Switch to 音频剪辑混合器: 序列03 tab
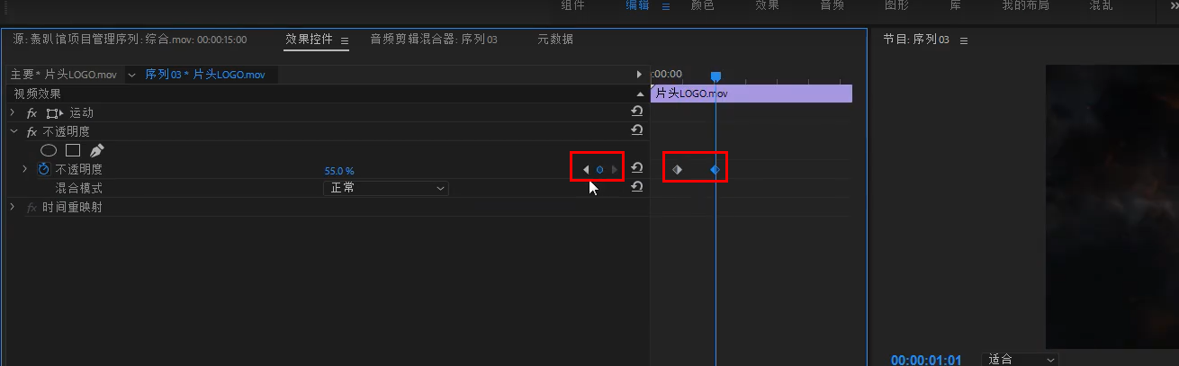1179x366 pixels. (434, 40)
